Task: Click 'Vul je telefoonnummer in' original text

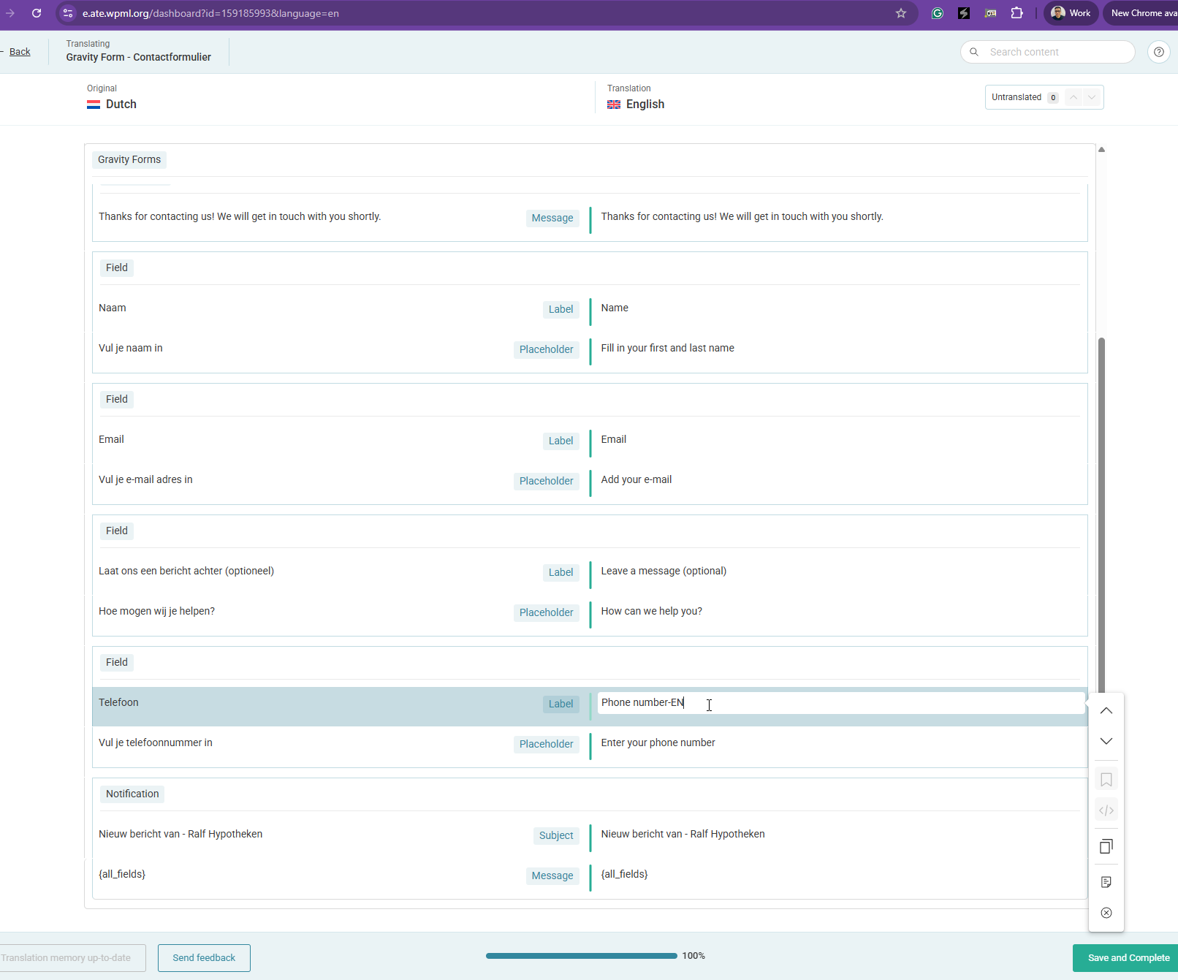Action: pos(156,742)
